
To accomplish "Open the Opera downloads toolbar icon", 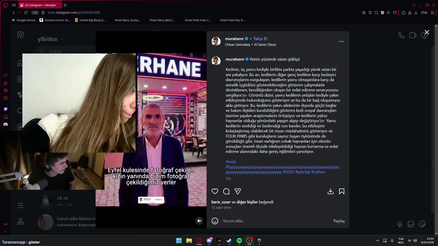I will (416, 13).
